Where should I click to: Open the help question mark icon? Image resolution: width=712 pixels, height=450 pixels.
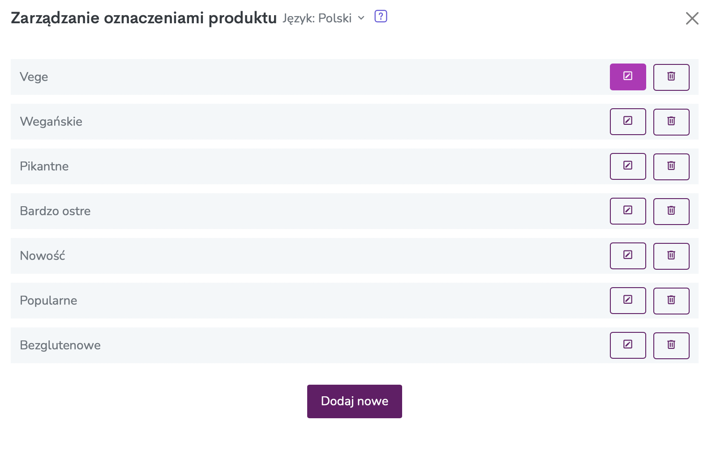point(381,17)
